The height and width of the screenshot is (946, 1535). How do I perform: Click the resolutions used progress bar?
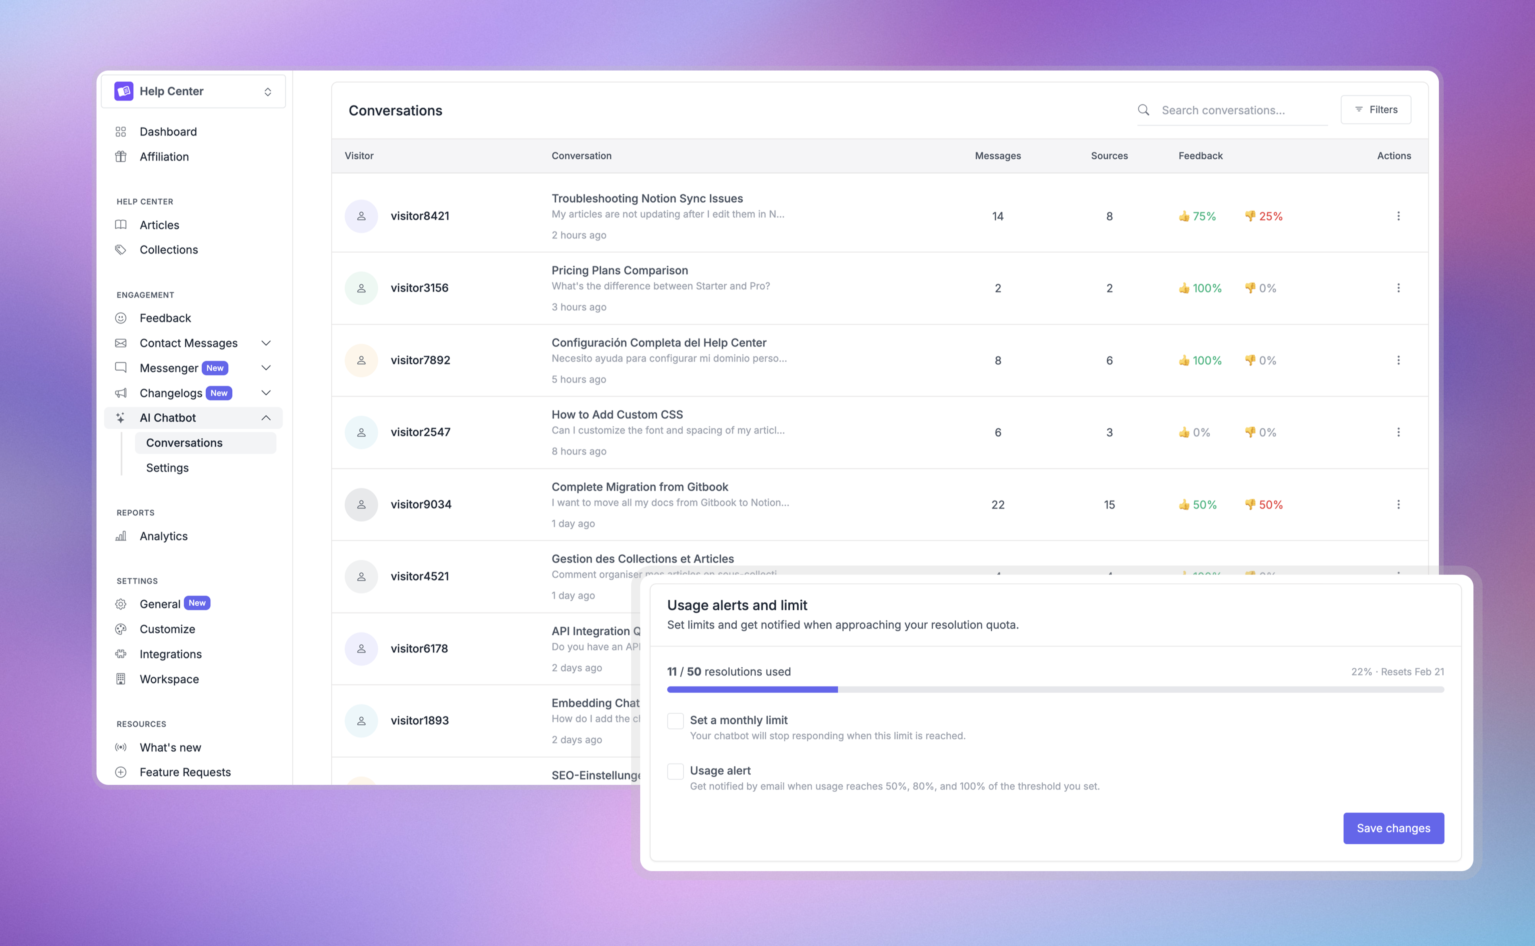pos(1055,689)
